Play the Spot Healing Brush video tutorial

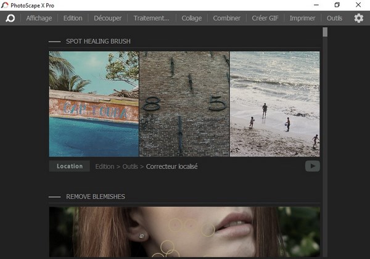click(x=312, y=166)
